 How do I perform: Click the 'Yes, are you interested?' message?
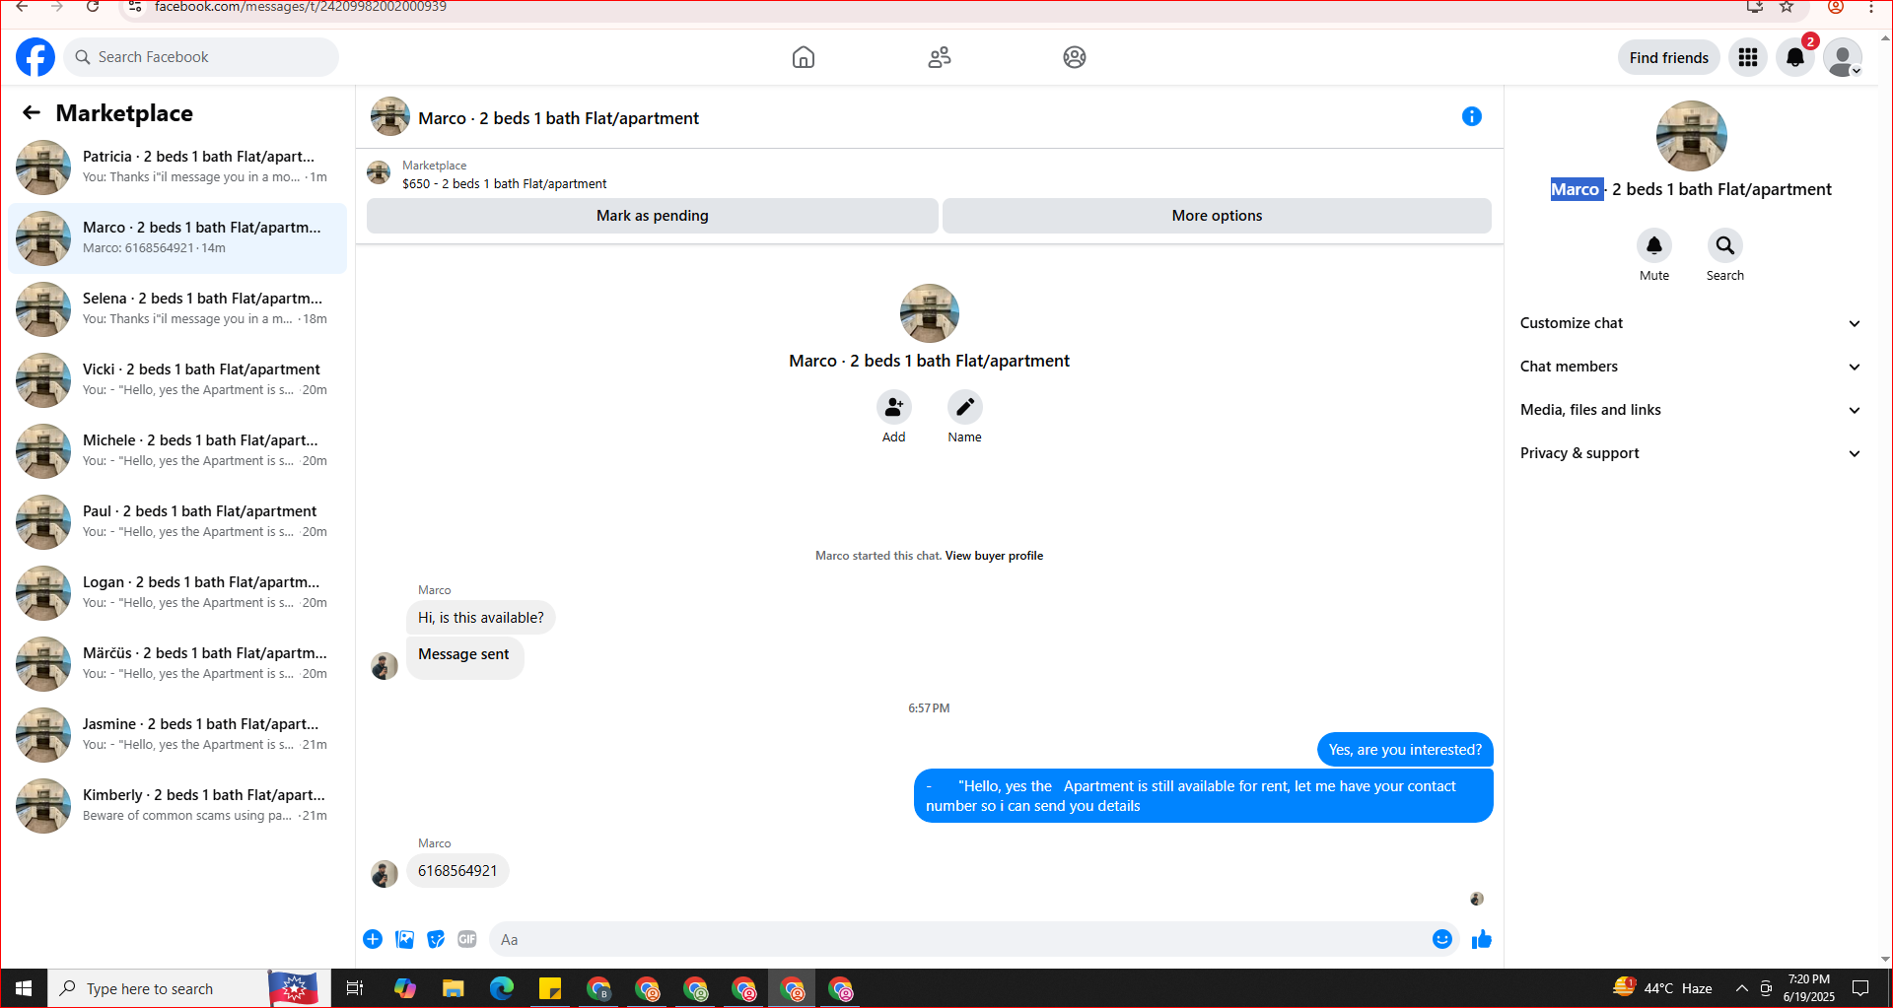[x=1405, y=750]
